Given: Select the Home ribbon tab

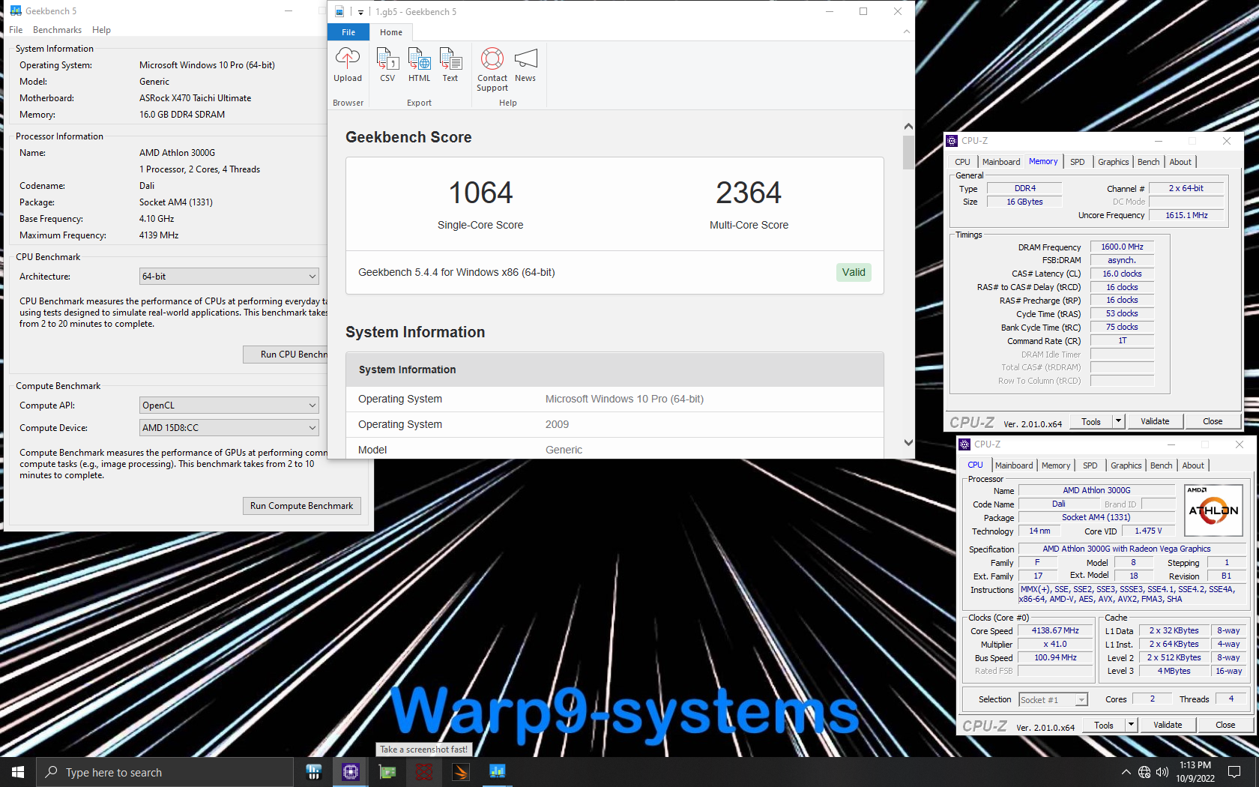Looking at the screenshot, I should (x=390, y=32).
